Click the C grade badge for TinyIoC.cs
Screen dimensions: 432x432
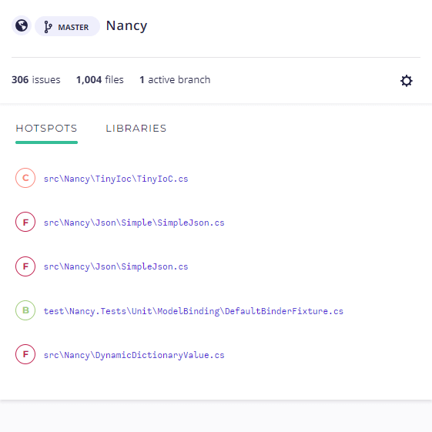[x=25, y=178]
